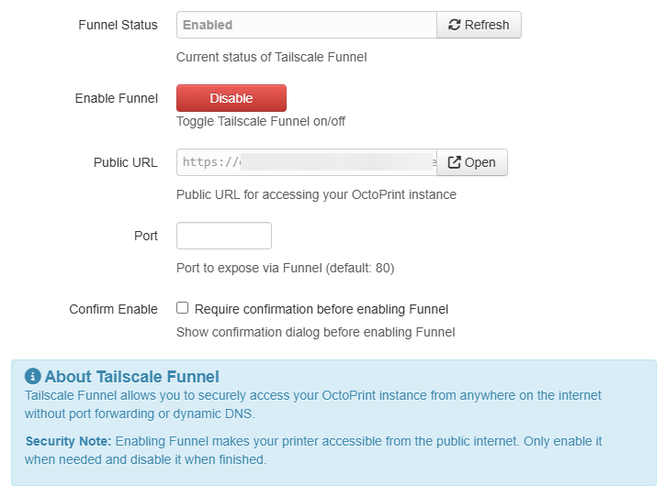Viewport: 666px width, 497px height.
Task: Click the Public URL text field
Action: pos(306,162)
